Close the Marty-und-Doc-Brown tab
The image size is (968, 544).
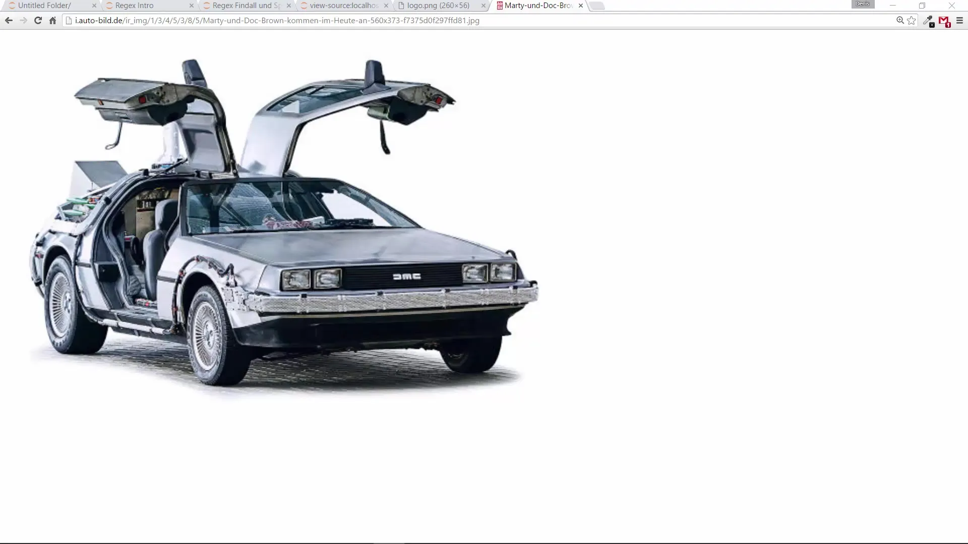click(580, 6)
